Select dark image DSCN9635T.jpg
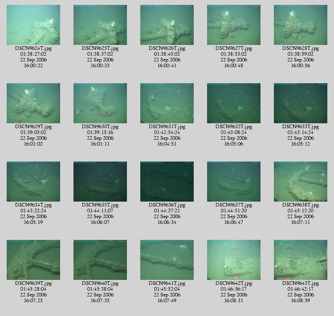 (100, 182)
